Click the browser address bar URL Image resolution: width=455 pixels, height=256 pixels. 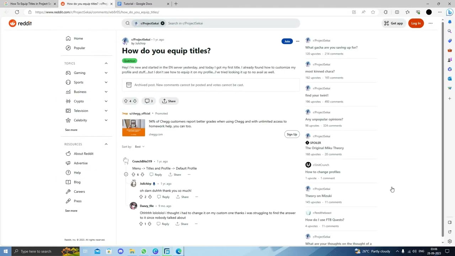pos(97,12)
